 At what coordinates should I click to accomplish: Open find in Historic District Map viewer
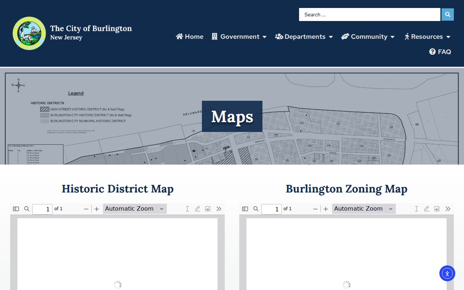[27, 209]
